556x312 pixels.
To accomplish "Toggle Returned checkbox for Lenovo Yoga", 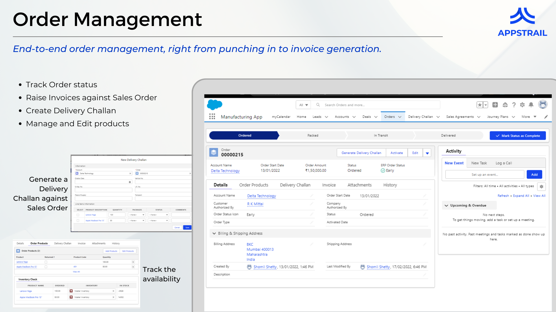I will pos(46,262).
